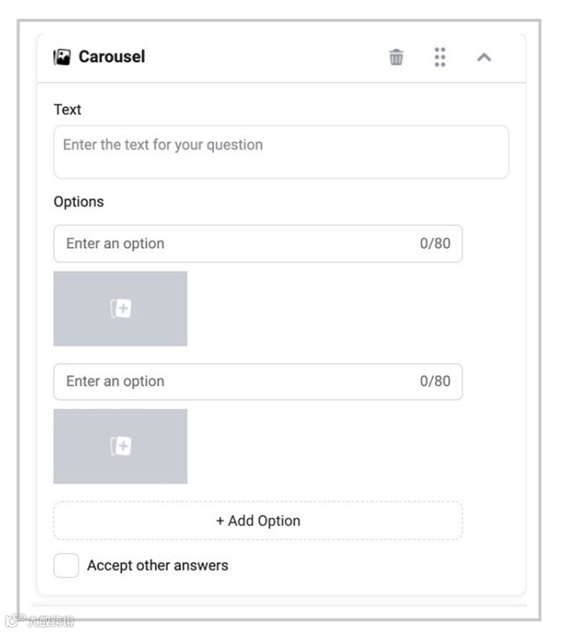Click add-image icon under second option
The height and width of the screenshot is (632, 565).
tap(120, 446)
